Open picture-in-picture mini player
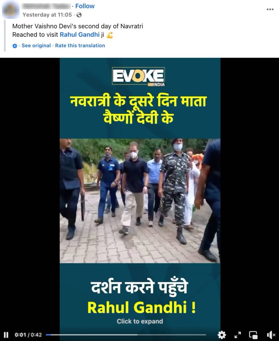The image size is (279, 341). tap(253, 335)
